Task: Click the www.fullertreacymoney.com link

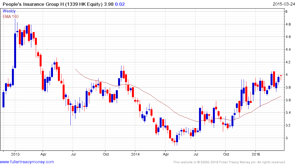Action: [x=27, y=162]
